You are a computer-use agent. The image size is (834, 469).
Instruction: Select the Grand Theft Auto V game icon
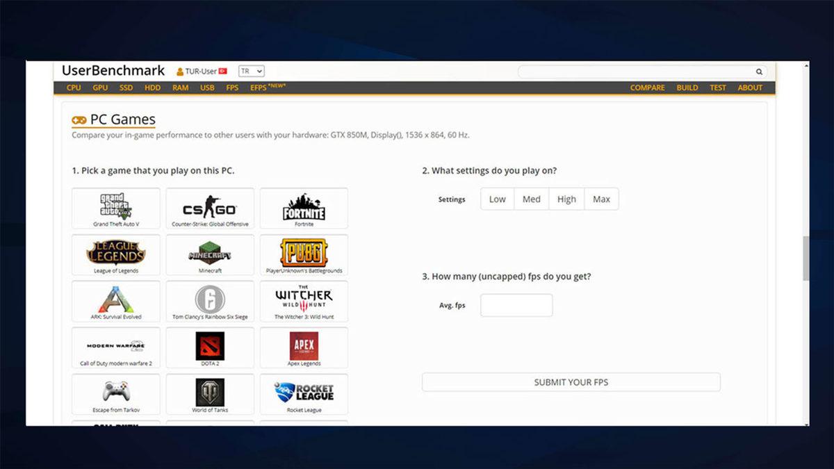point(115,208)
